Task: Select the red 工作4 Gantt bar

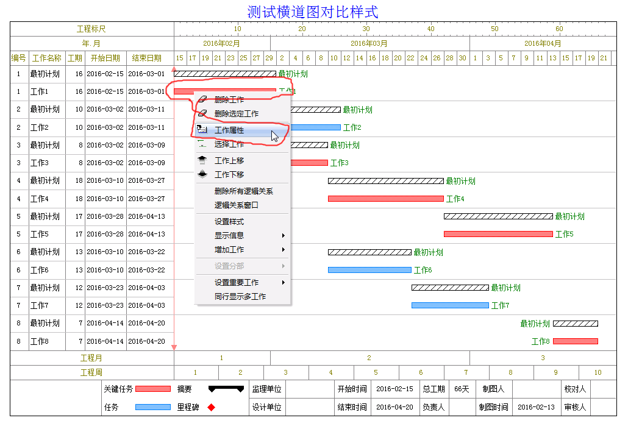Action: pyautogui.click(x=385, y=199)
